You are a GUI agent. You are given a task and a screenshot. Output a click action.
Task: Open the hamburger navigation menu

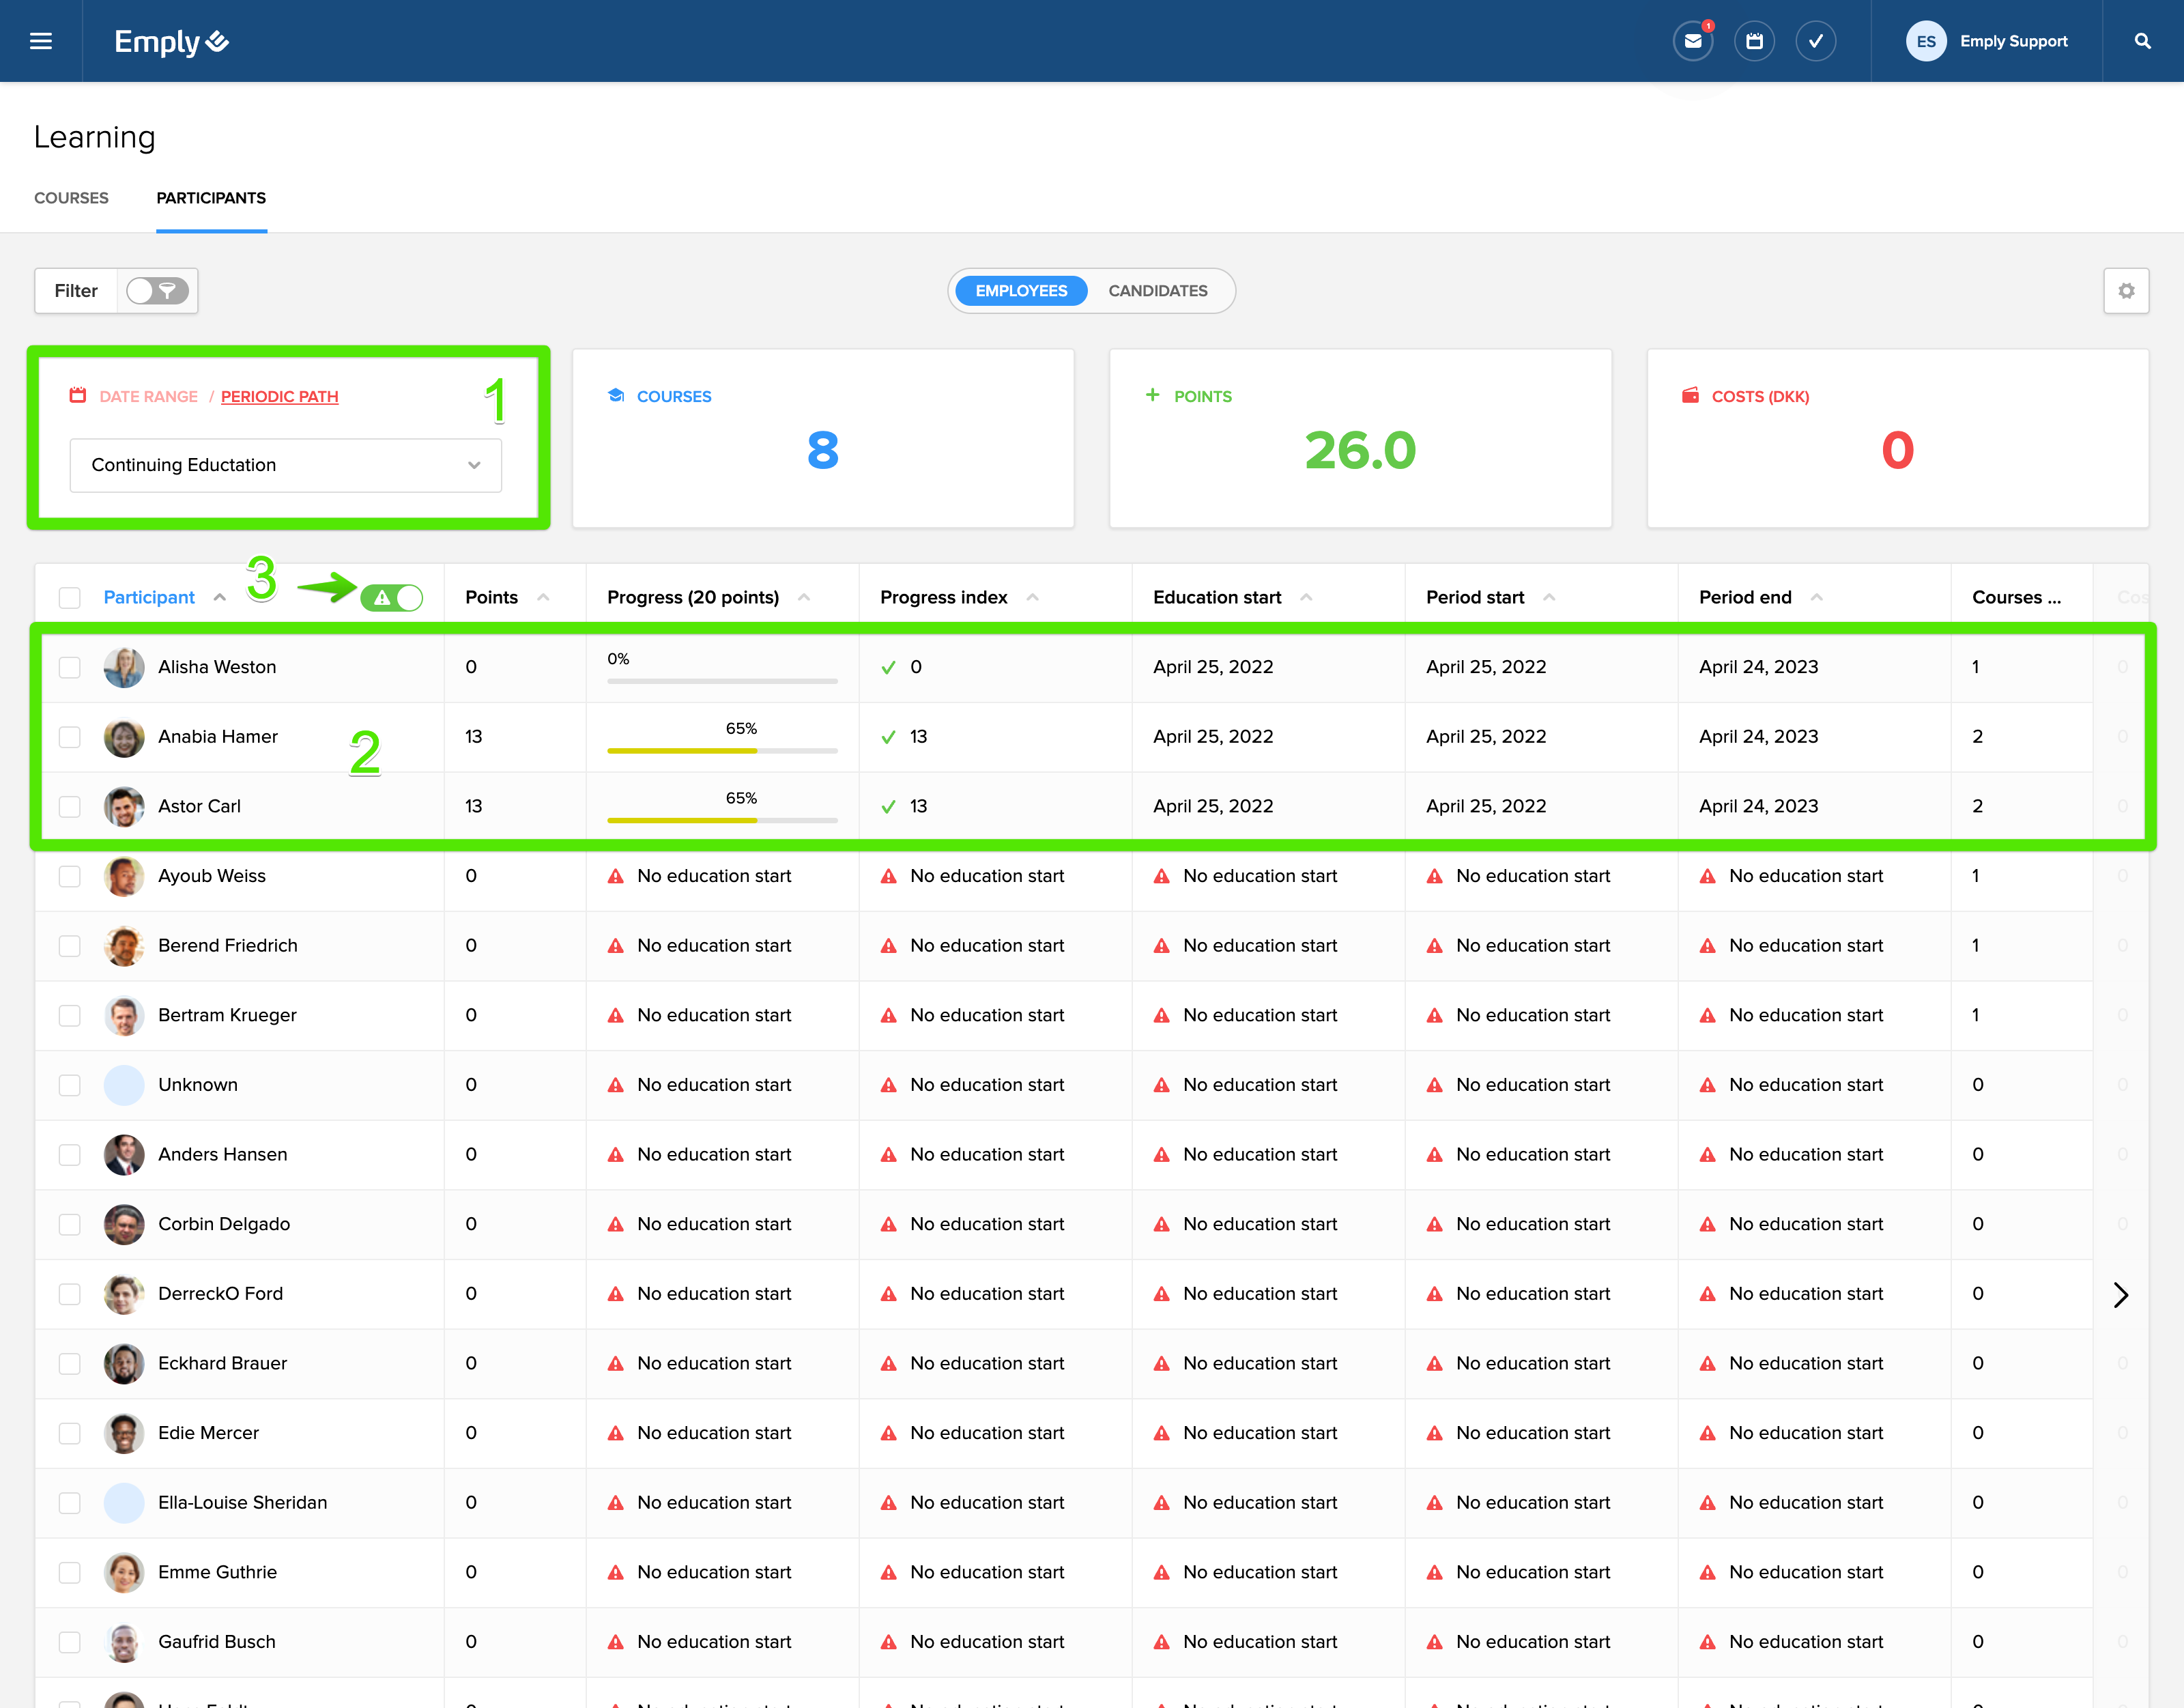41,41
